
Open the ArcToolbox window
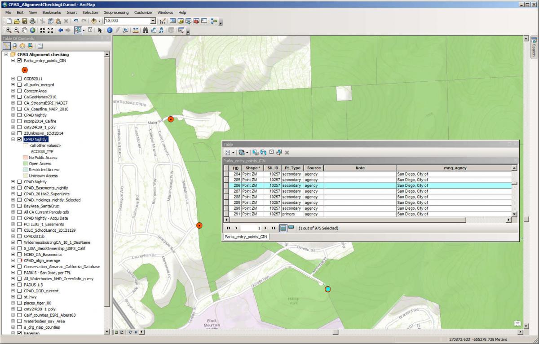pyautogui.click(x=196, y=21)
